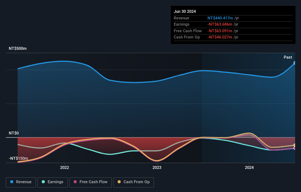The height and width of the screenshot is (192, 301).
Task: Click the Cash From Op label in tooltip
Action: pos(187,37)
